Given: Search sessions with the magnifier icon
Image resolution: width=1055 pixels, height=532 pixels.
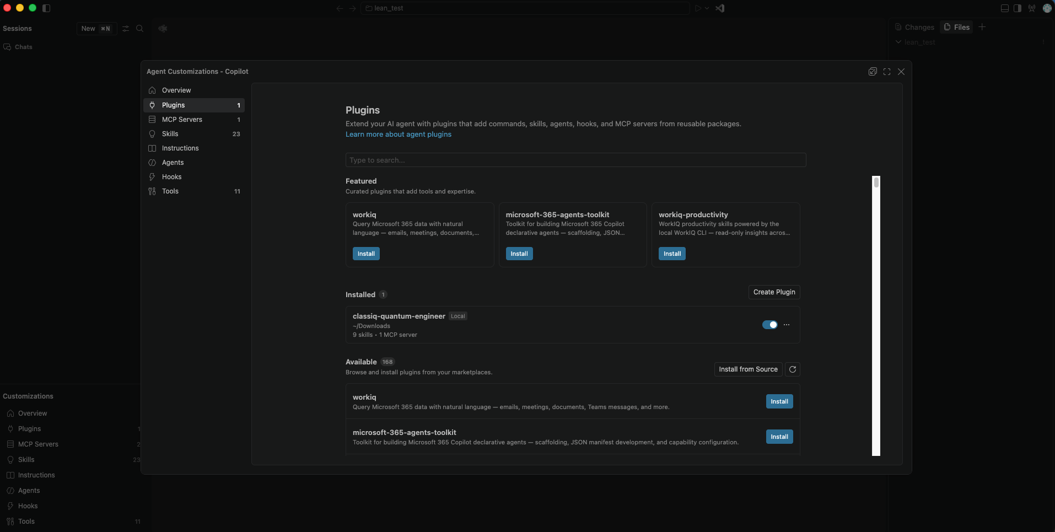Looking at the screenshot, I should (140, 29).
